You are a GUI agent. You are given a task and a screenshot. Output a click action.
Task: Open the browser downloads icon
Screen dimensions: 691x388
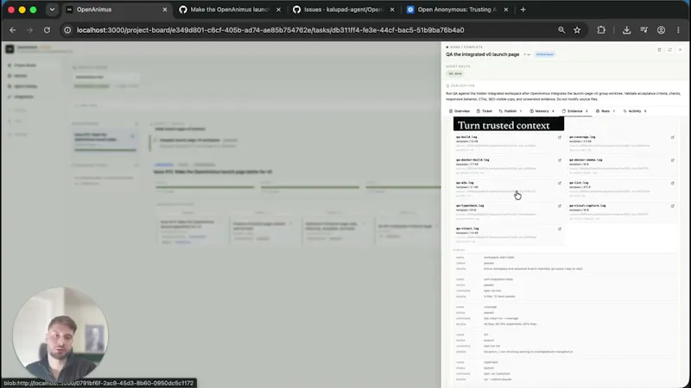tap(627, 30)
